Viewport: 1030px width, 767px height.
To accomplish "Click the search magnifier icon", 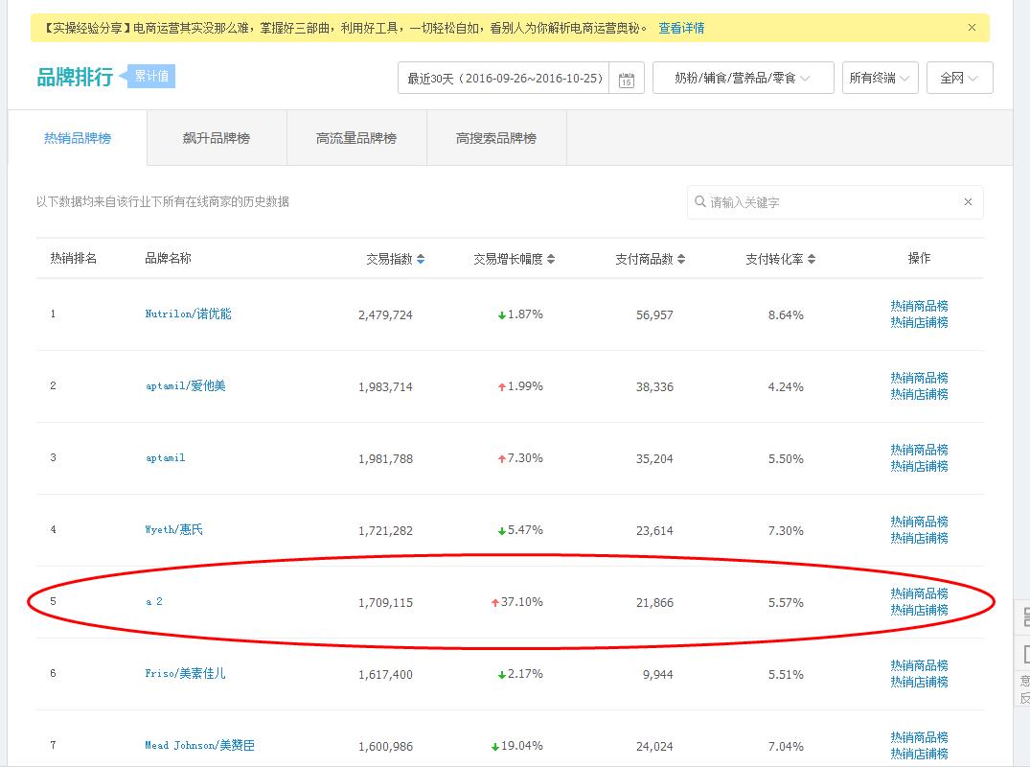I will click(x=700, y=201).
